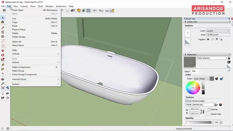Viewport: 233px width, 131px height.
Task: Click the Match Color on Screen icon
Action: pyautogui.click(x=221, y=79)
